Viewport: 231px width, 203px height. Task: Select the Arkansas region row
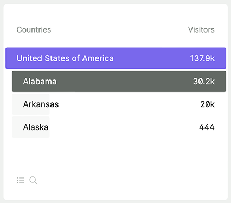[x=119, y=104]
